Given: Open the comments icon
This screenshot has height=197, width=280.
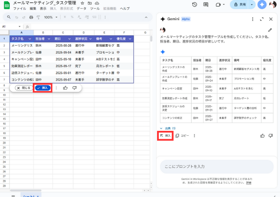Looking at the screenshot, I should point(206,4).
